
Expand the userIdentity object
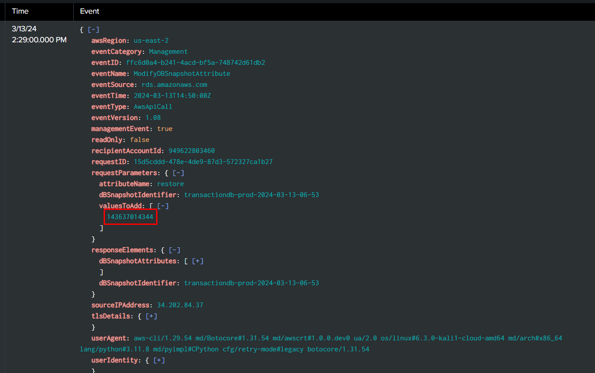(x=159, y=360)
